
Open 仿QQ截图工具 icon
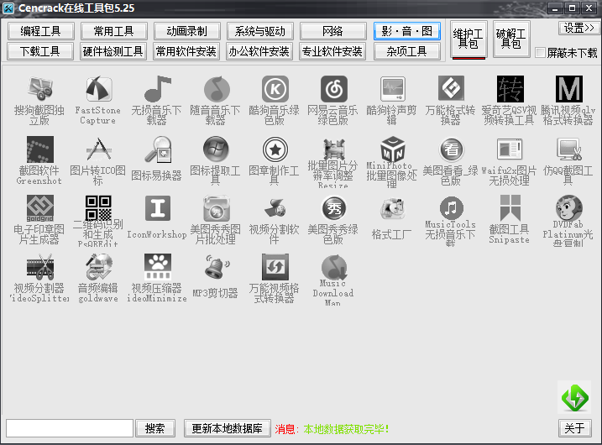568,149
